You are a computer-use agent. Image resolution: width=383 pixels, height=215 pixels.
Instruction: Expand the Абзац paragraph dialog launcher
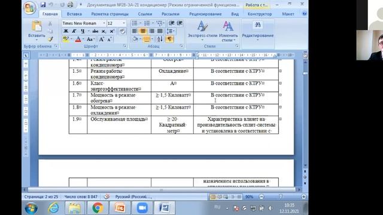[x=181, y=46]
